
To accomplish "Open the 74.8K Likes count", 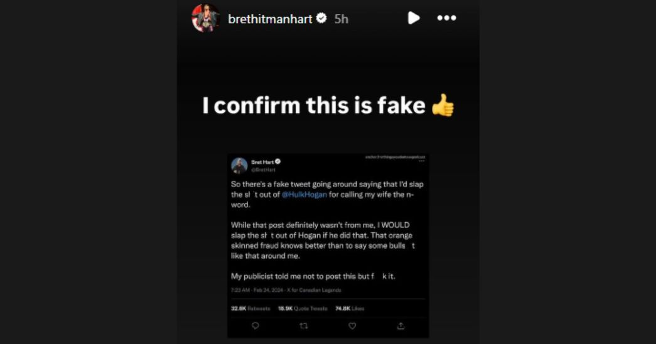I will 350,308.
